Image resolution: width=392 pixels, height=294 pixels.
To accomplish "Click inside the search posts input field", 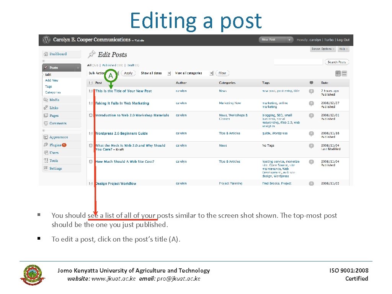I will click(x=298, y=62).
